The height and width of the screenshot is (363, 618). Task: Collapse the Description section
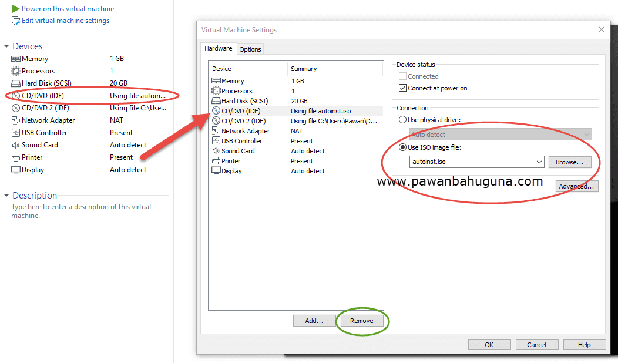coord(7,195)
